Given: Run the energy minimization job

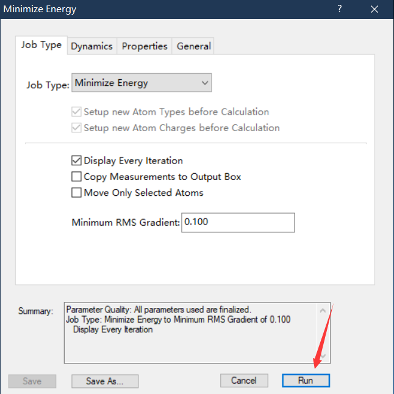Looking at the screenshot, I should pos(306,381).
